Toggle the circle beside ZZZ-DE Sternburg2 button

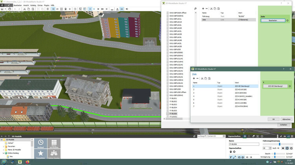(x=289, y=86)
